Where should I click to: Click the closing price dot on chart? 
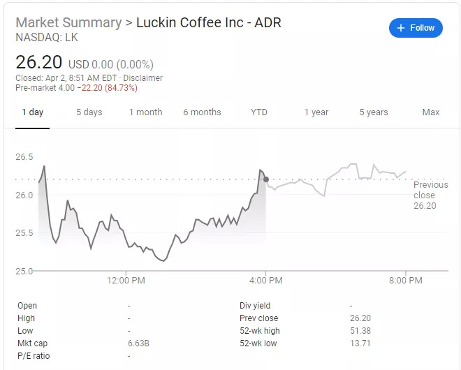pos(266,179)
